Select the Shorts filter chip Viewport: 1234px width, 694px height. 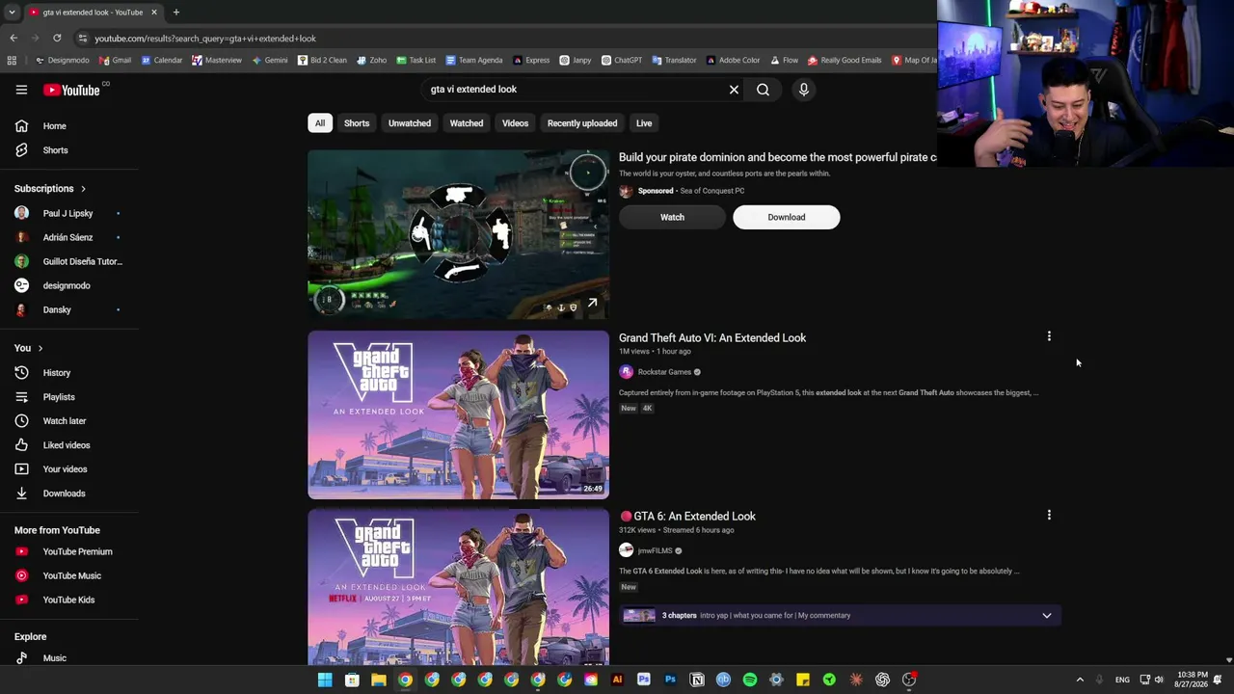(x=357, y=123)
